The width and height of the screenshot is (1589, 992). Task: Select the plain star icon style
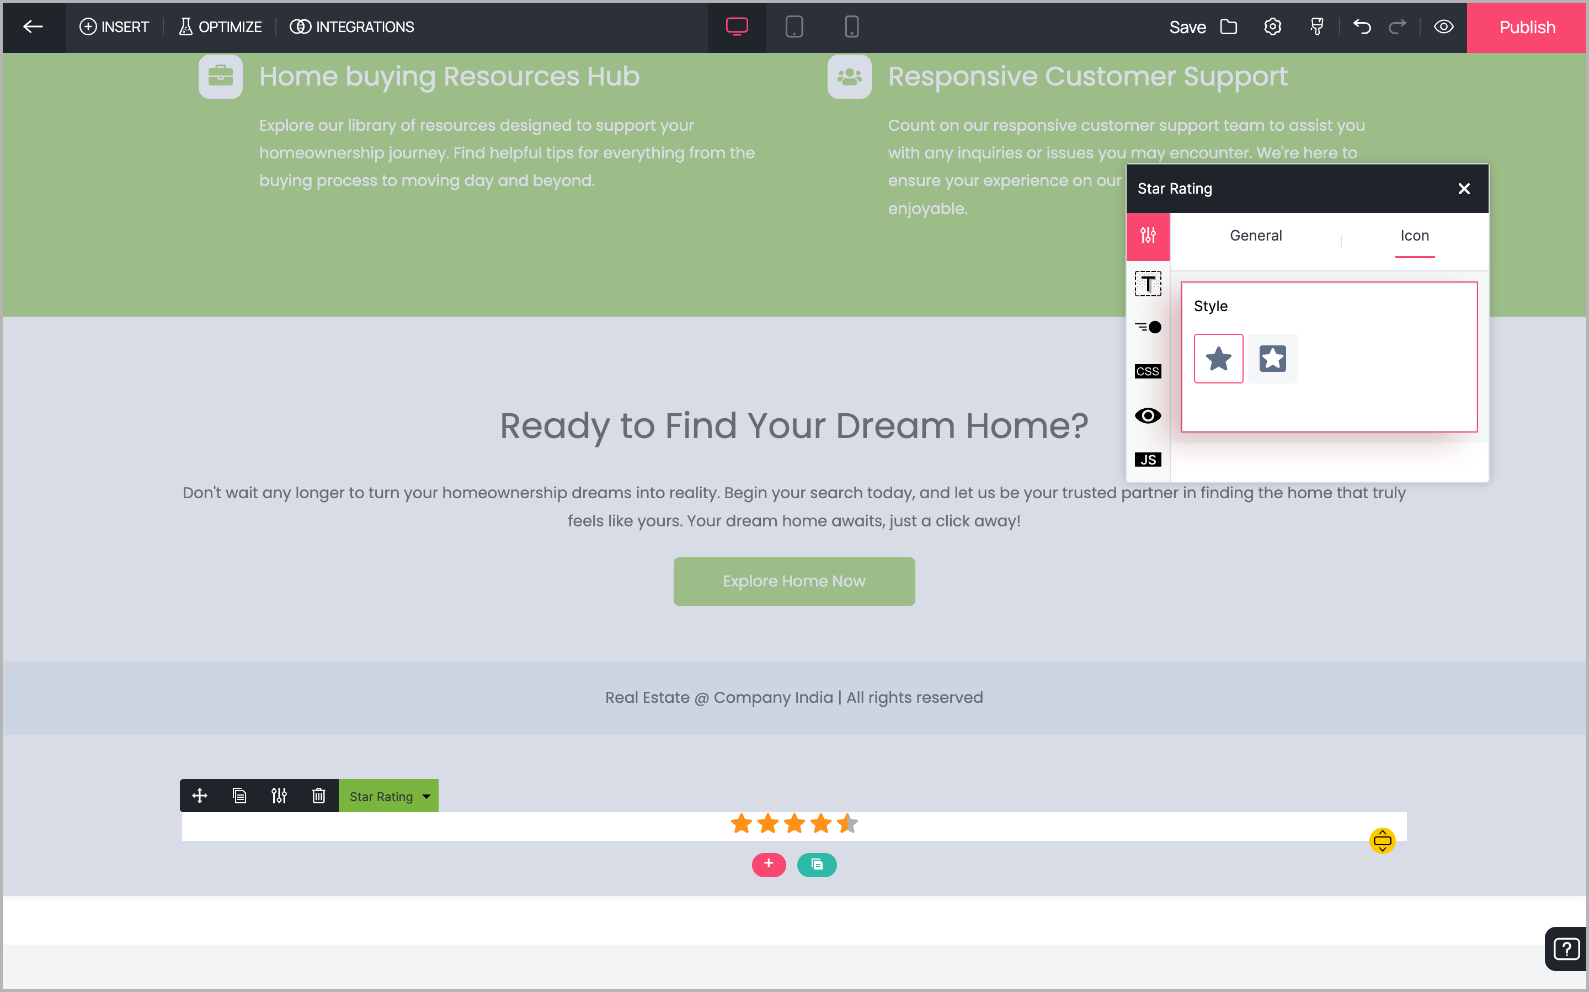pos(1218,359)
